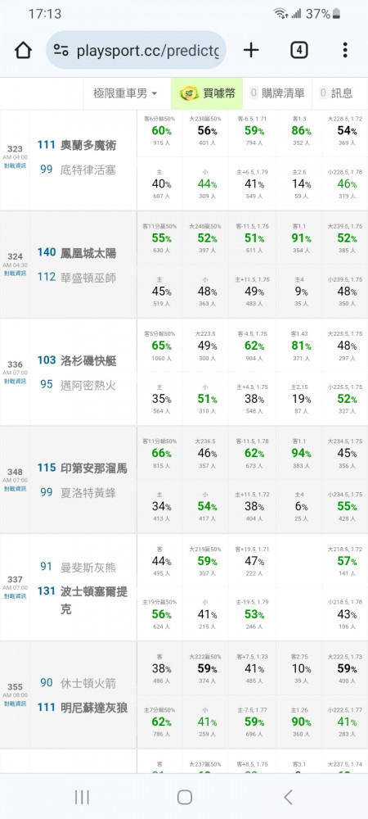Viewport: 368px width, 819px height.
Task: Tap the browser home icon
Action: point(23,50)
